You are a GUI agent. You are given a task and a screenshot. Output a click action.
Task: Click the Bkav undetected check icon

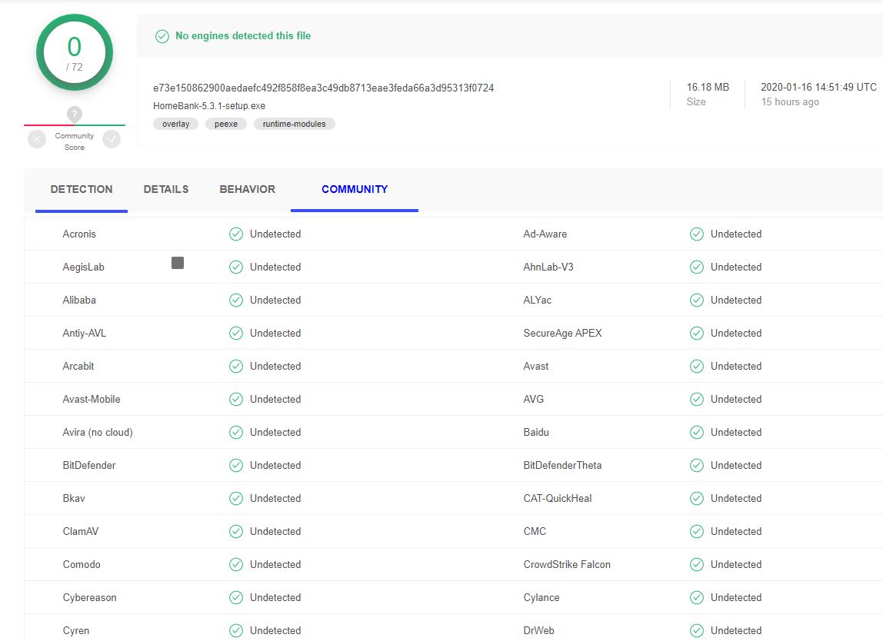tap(236, 499)
